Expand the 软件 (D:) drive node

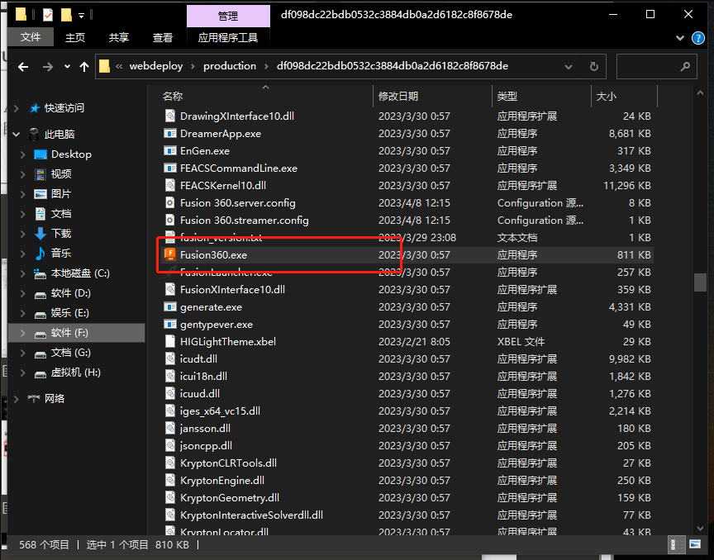(x=23, y=293)
